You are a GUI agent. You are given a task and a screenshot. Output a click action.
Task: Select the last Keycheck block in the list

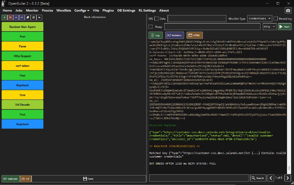pyautogui.click(x=22, y=124)
